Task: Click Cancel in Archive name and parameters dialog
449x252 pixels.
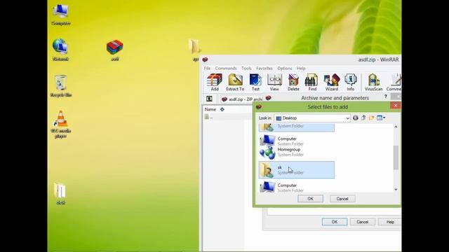Action: tap(362, 222)
